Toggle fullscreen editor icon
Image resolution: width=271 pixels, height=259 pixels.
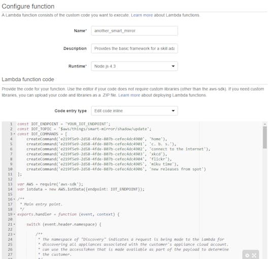pyautogui.click(x=254, y=255)
